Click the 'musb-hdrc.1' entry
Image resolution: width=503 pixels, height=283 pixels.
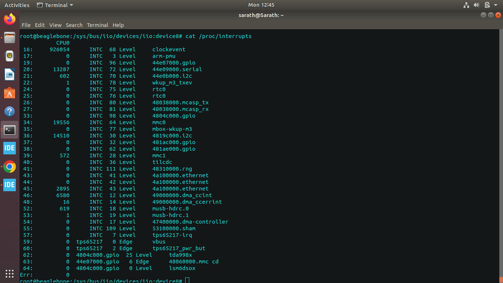[x=170, y=216]
